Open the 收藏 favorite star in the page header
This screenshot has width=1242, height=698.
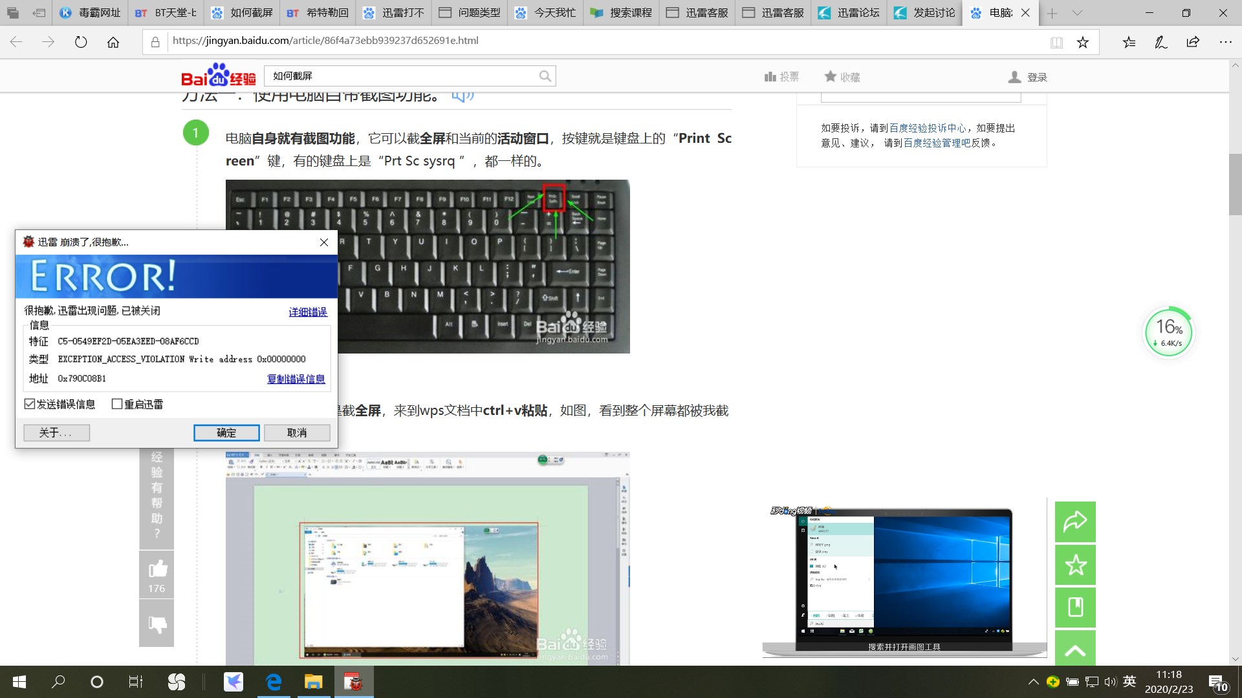(x=831, y=76)
